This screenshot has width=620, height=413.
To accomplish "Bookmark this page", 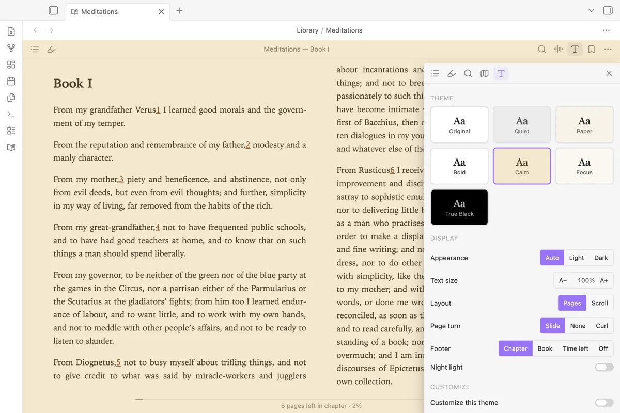I will (591, 49).
